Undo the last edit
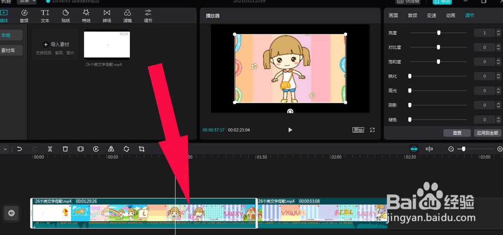Screen dimensions: 503x235 [x=20, y=149]
